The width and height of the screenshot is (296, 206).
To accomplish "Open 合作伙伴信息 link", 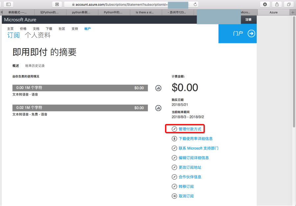I will coord(190,177).
